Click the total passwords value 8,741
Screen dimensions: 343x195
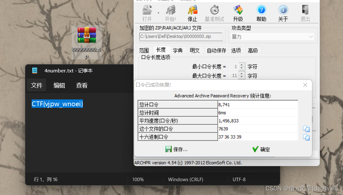coord(224,105)
